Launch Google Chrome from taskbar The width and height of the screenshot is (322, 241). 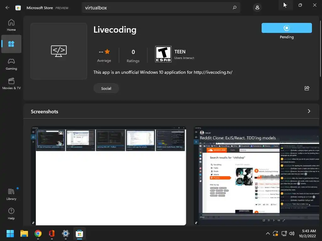(x=38, y=233)
